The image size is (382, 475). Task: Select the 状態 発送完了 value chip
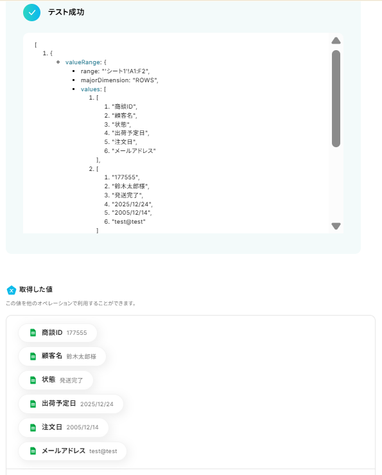[x=56, y=380]
